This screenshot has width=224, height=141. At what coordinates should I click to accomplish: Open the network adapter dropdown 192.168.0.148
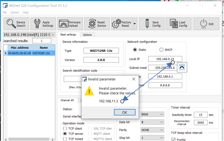coord(29,35)
